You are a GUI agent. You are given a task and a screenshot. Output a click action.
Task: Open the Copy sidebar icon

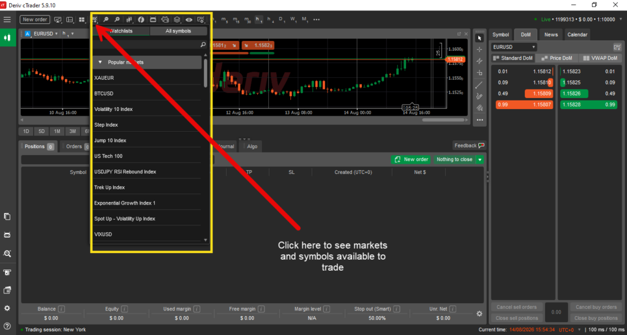click(7, 217)
